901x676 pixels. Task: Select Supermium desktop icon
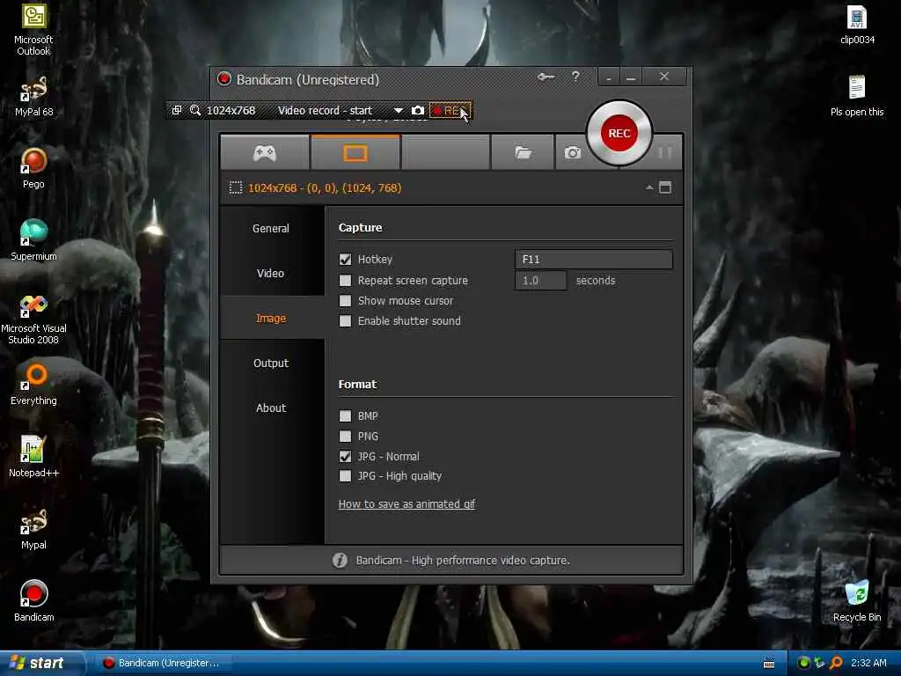click(33, 240)
